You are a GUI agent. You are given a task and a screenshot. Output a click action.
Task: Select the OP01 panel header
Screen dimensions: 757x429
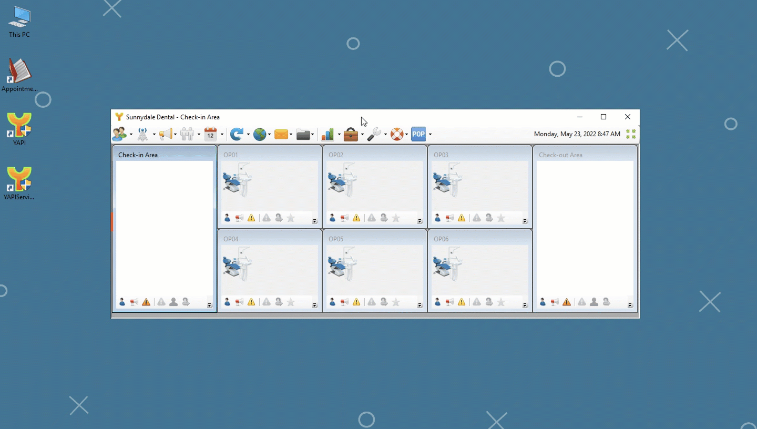(270, 155)
